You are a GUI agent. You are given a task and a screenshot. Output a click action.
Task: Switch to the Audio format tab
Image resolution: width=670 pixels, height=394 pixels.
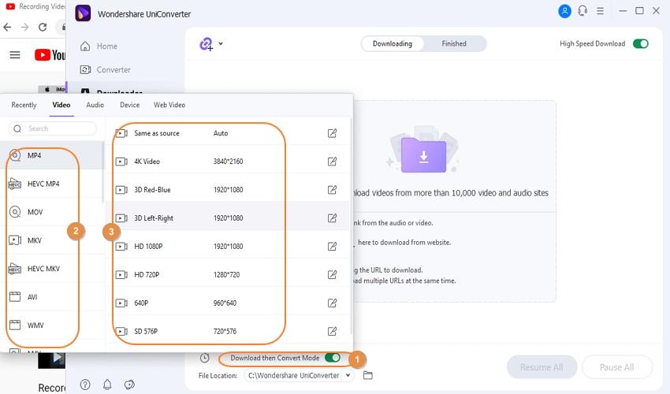click(x=95, y=105)
